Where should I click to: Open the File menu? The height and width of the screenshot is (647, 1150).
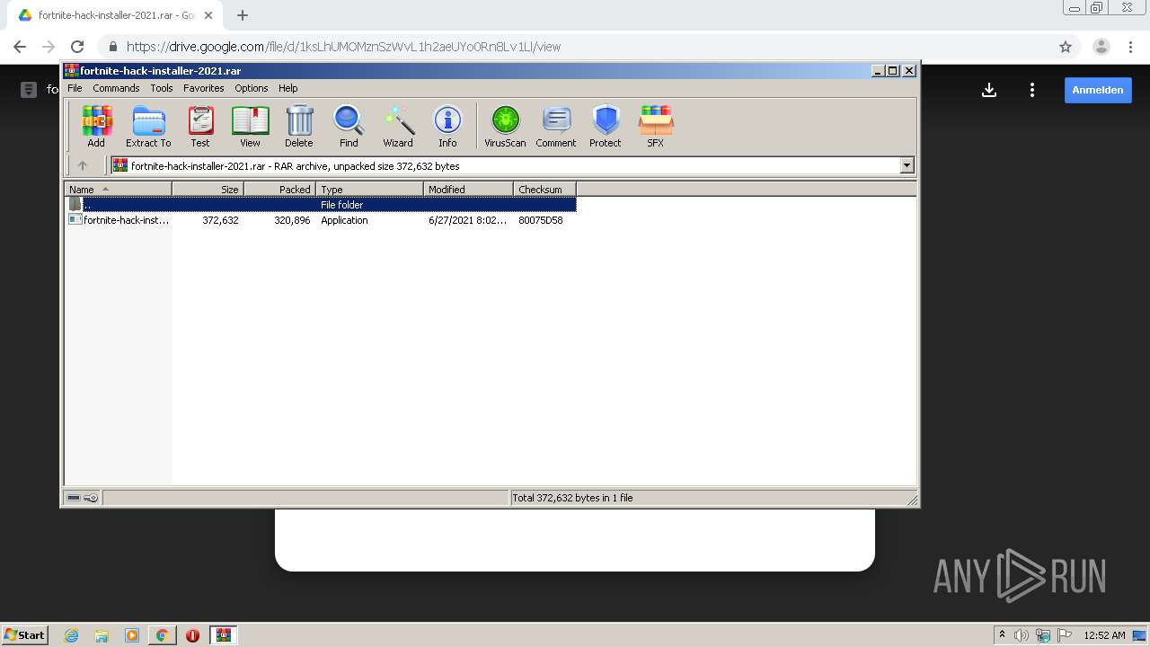(x=75, y=88)
